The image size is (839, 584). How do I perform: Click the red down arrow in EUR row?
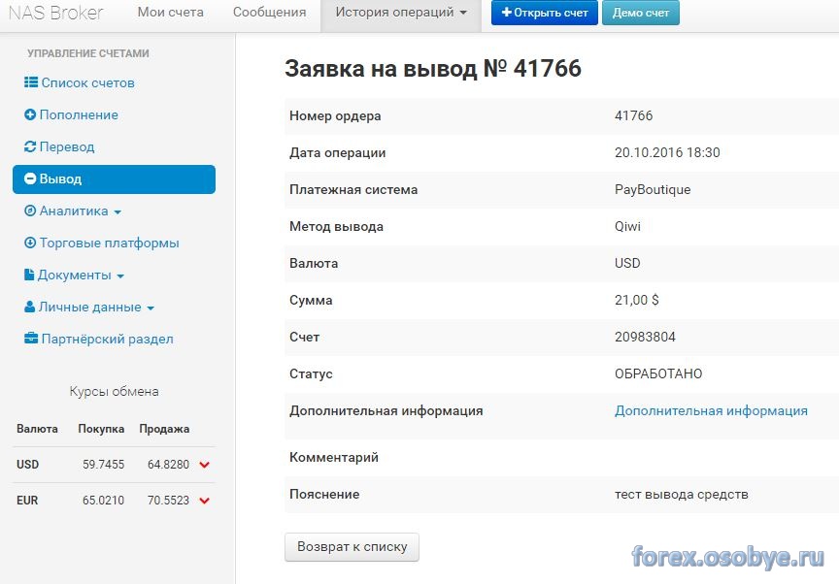click(204, 501)
